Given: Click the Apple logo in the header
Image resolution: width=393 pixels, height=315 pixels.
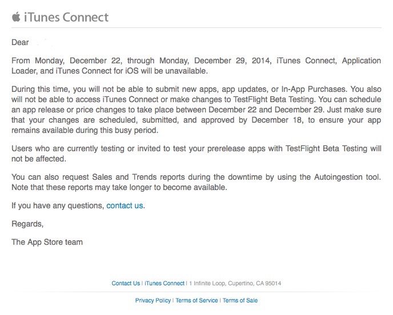Looking at the screenshot, I should click(16, 17).
